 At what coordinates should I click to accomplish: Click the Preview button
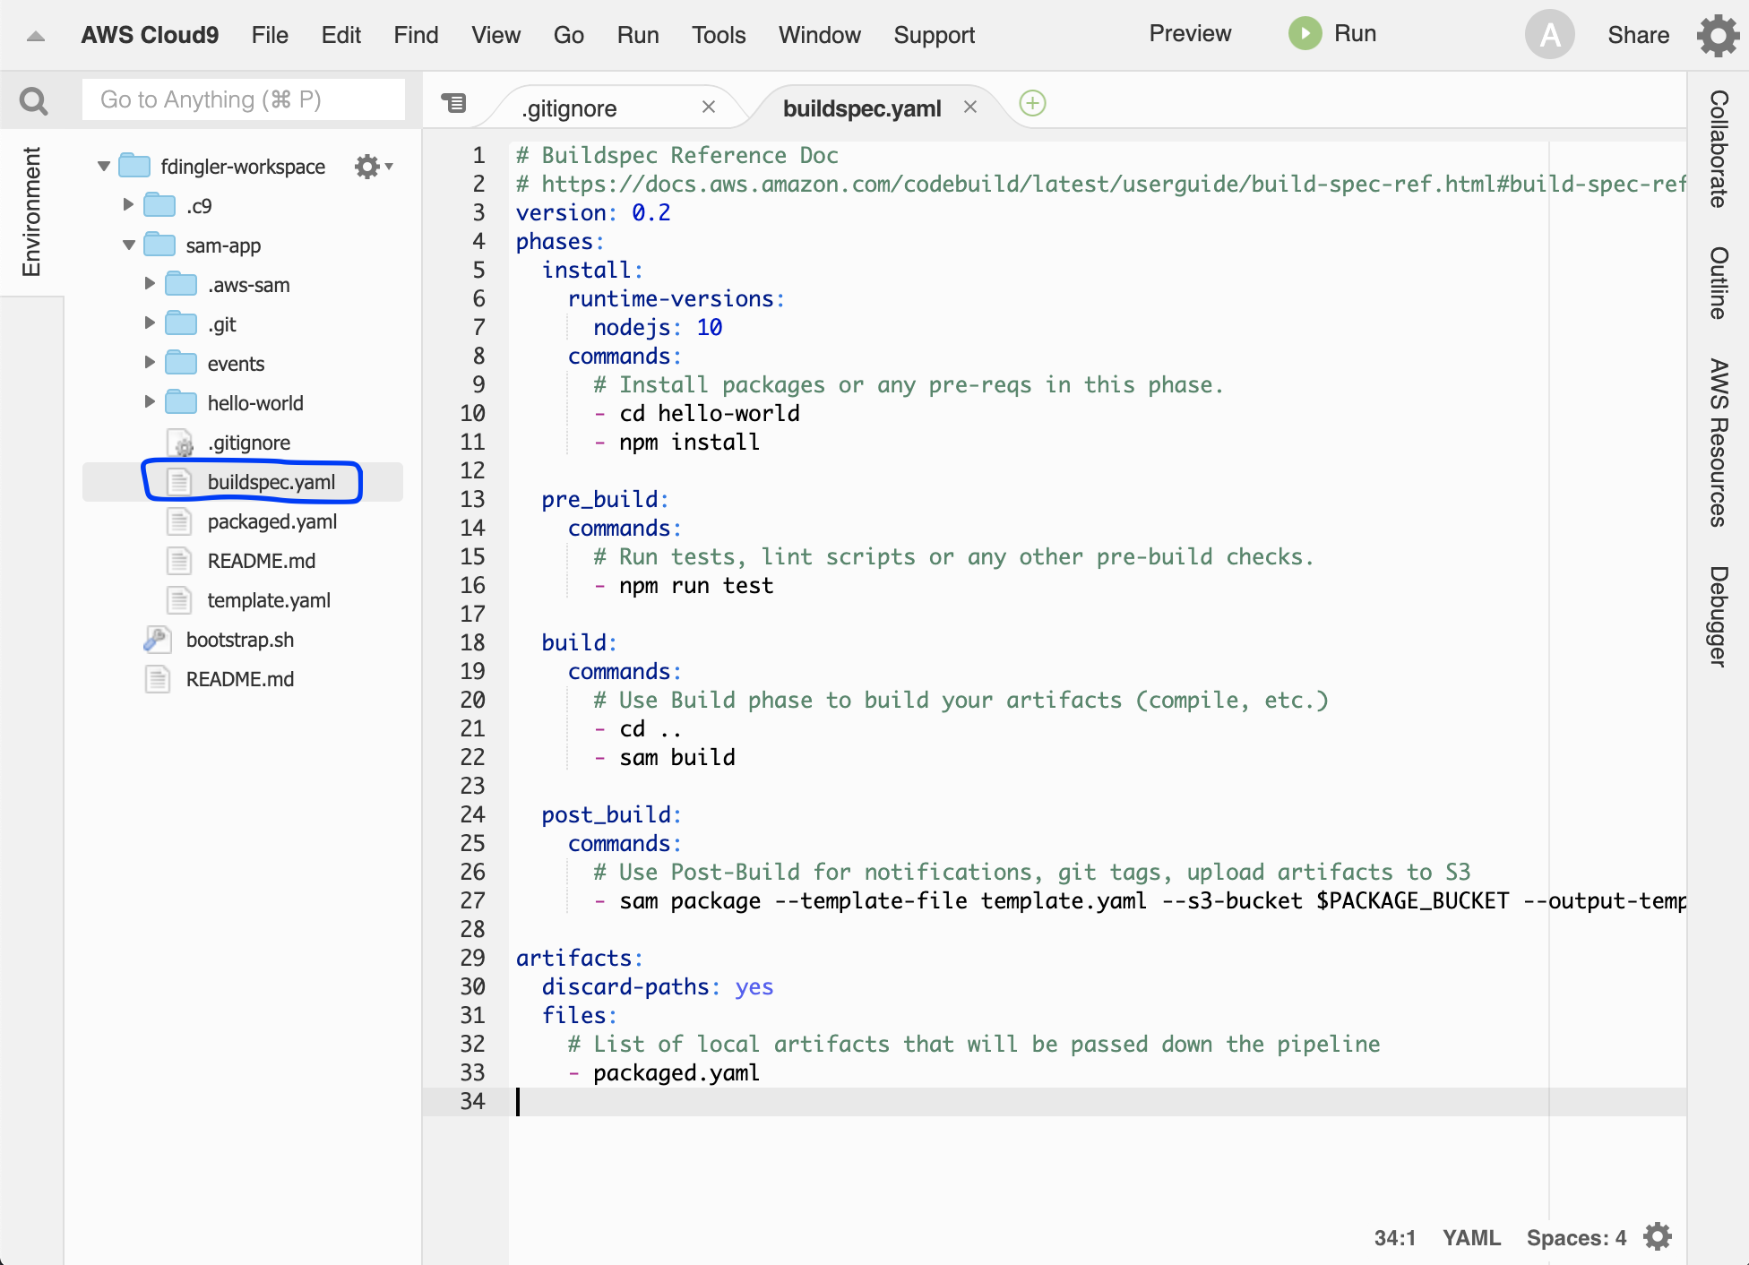1189,34
